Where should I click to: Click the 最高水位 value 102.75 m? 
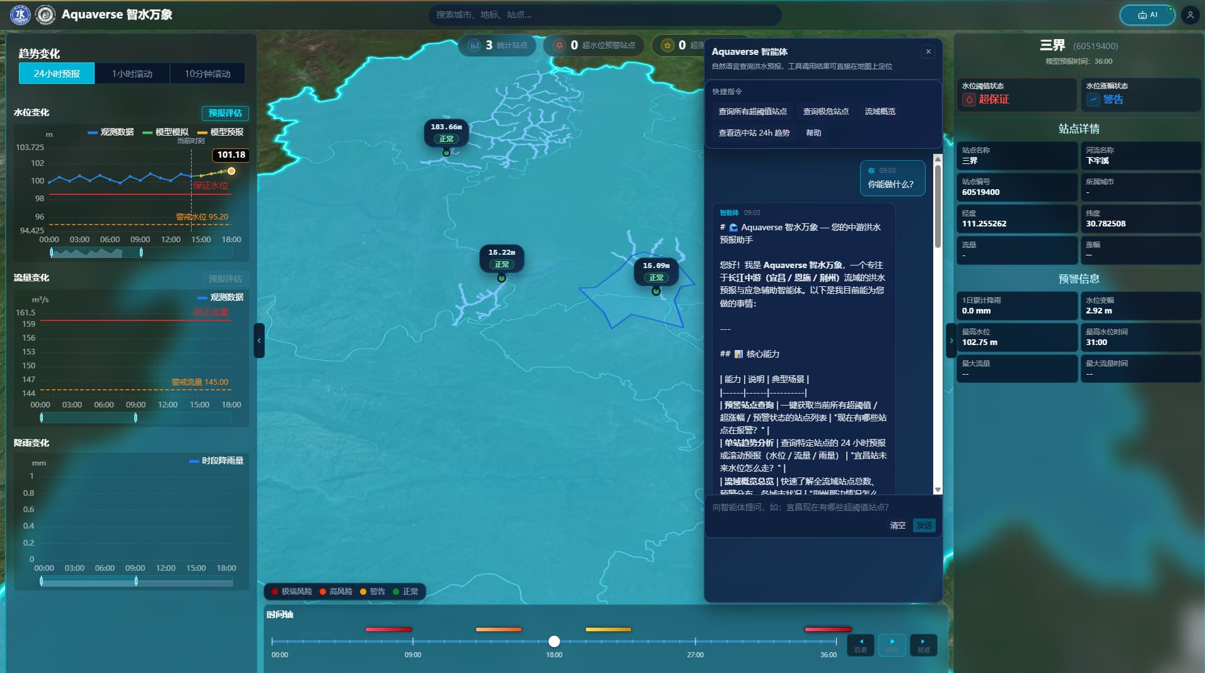click(979, 342)
